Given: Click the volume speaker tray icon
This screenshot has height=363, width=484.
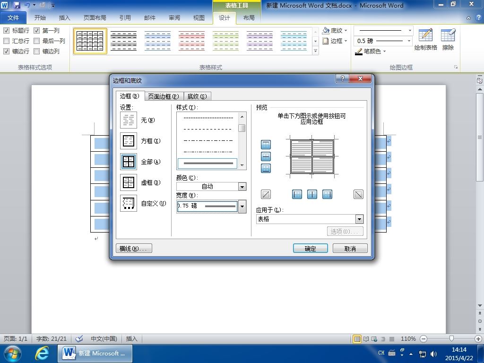Looking at the screenshot, I should 433,354.
